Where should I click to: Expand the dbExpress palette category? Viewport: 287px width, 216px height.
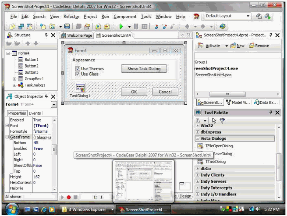(198, 132)
